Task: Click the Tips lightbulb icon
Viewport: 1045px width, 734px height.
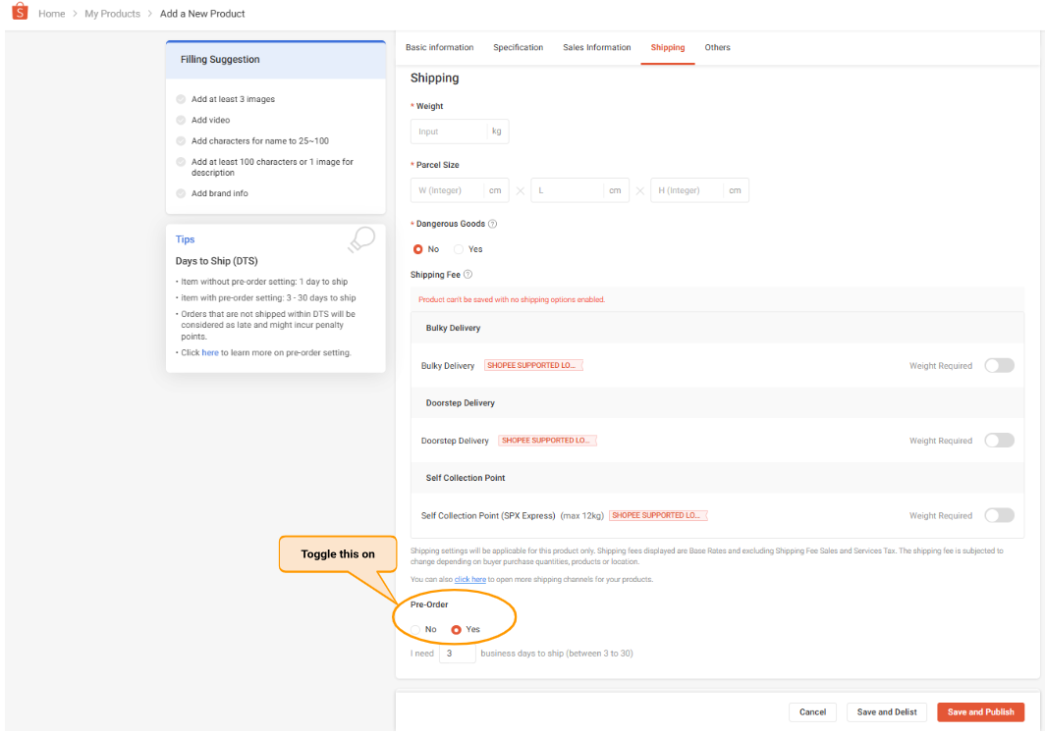Action: pyautogui.click(x=361, y=240)
